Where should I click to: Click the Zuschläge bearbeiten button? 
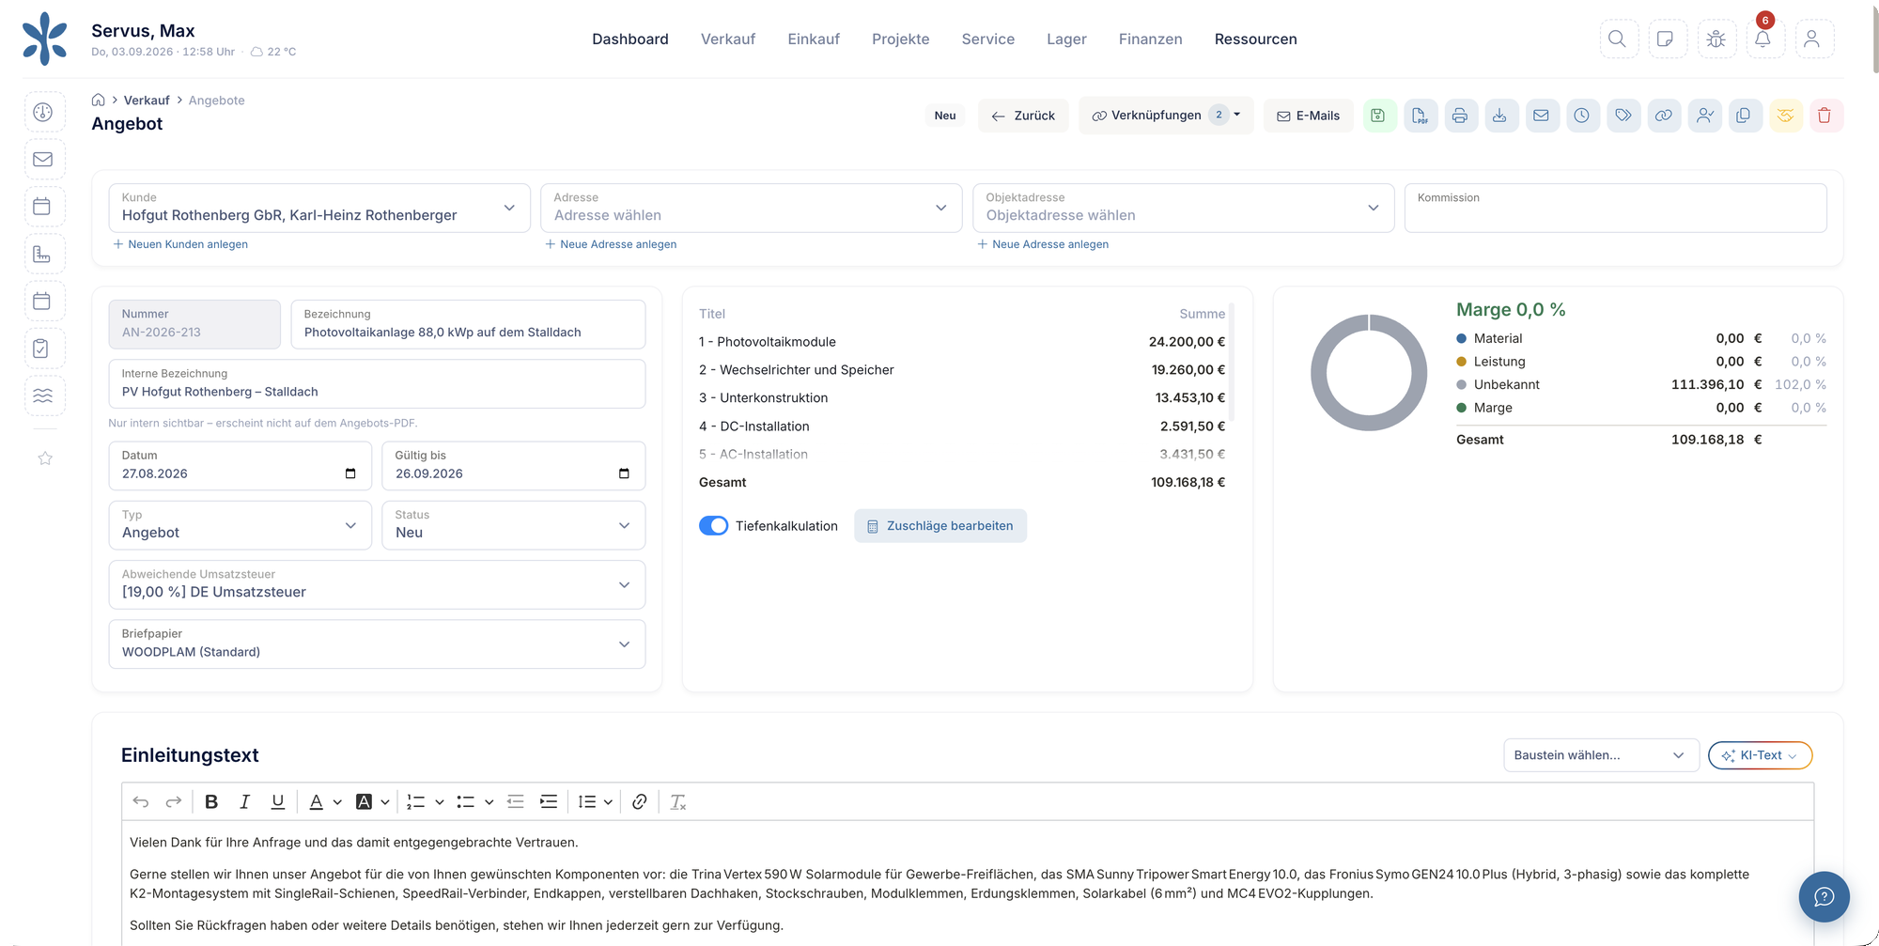pyautogui.click(x=940, y=526)
